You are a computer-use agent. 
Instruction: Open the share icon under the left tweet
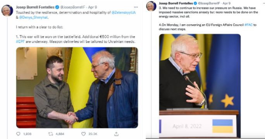click(116, 134)
